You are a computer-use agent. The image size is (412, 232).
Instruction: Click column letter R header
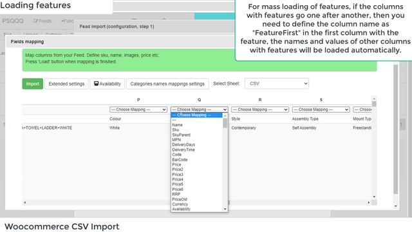[260, 100]
